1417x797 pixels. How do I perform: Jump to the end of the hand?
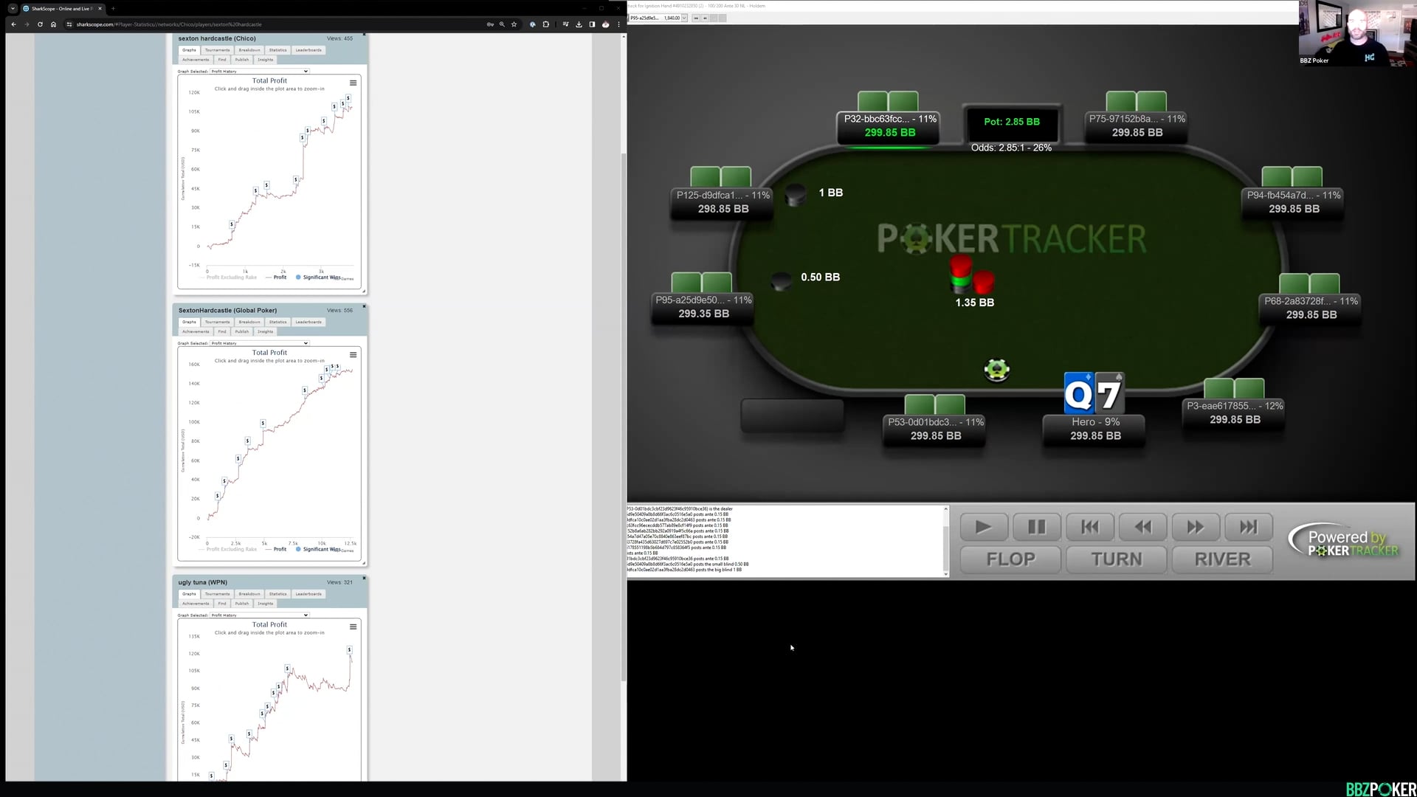(1248, 527)
